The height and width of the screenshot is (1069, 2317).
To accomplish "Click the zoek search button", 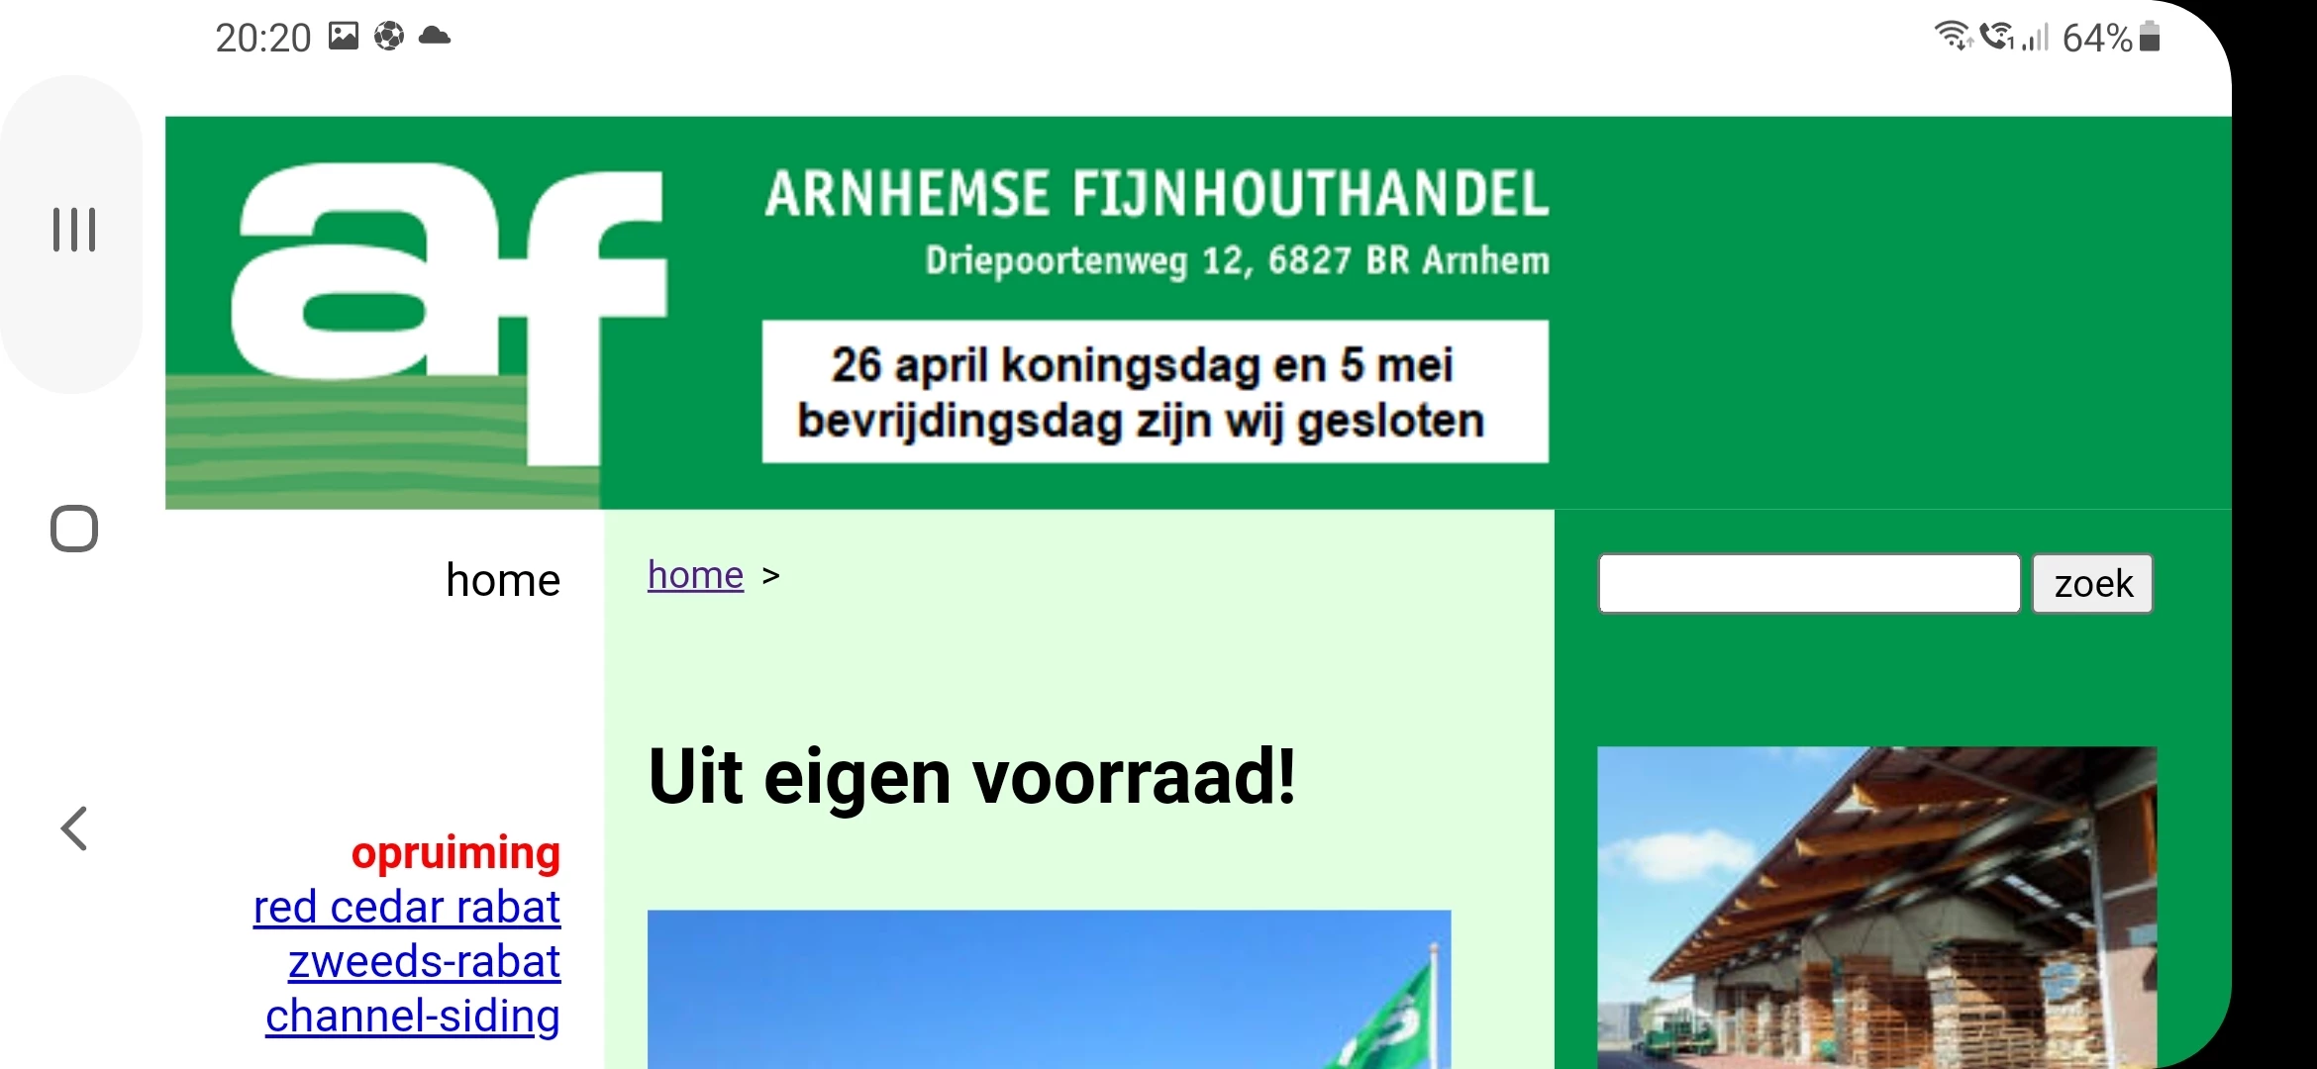I will point(2092,584).
